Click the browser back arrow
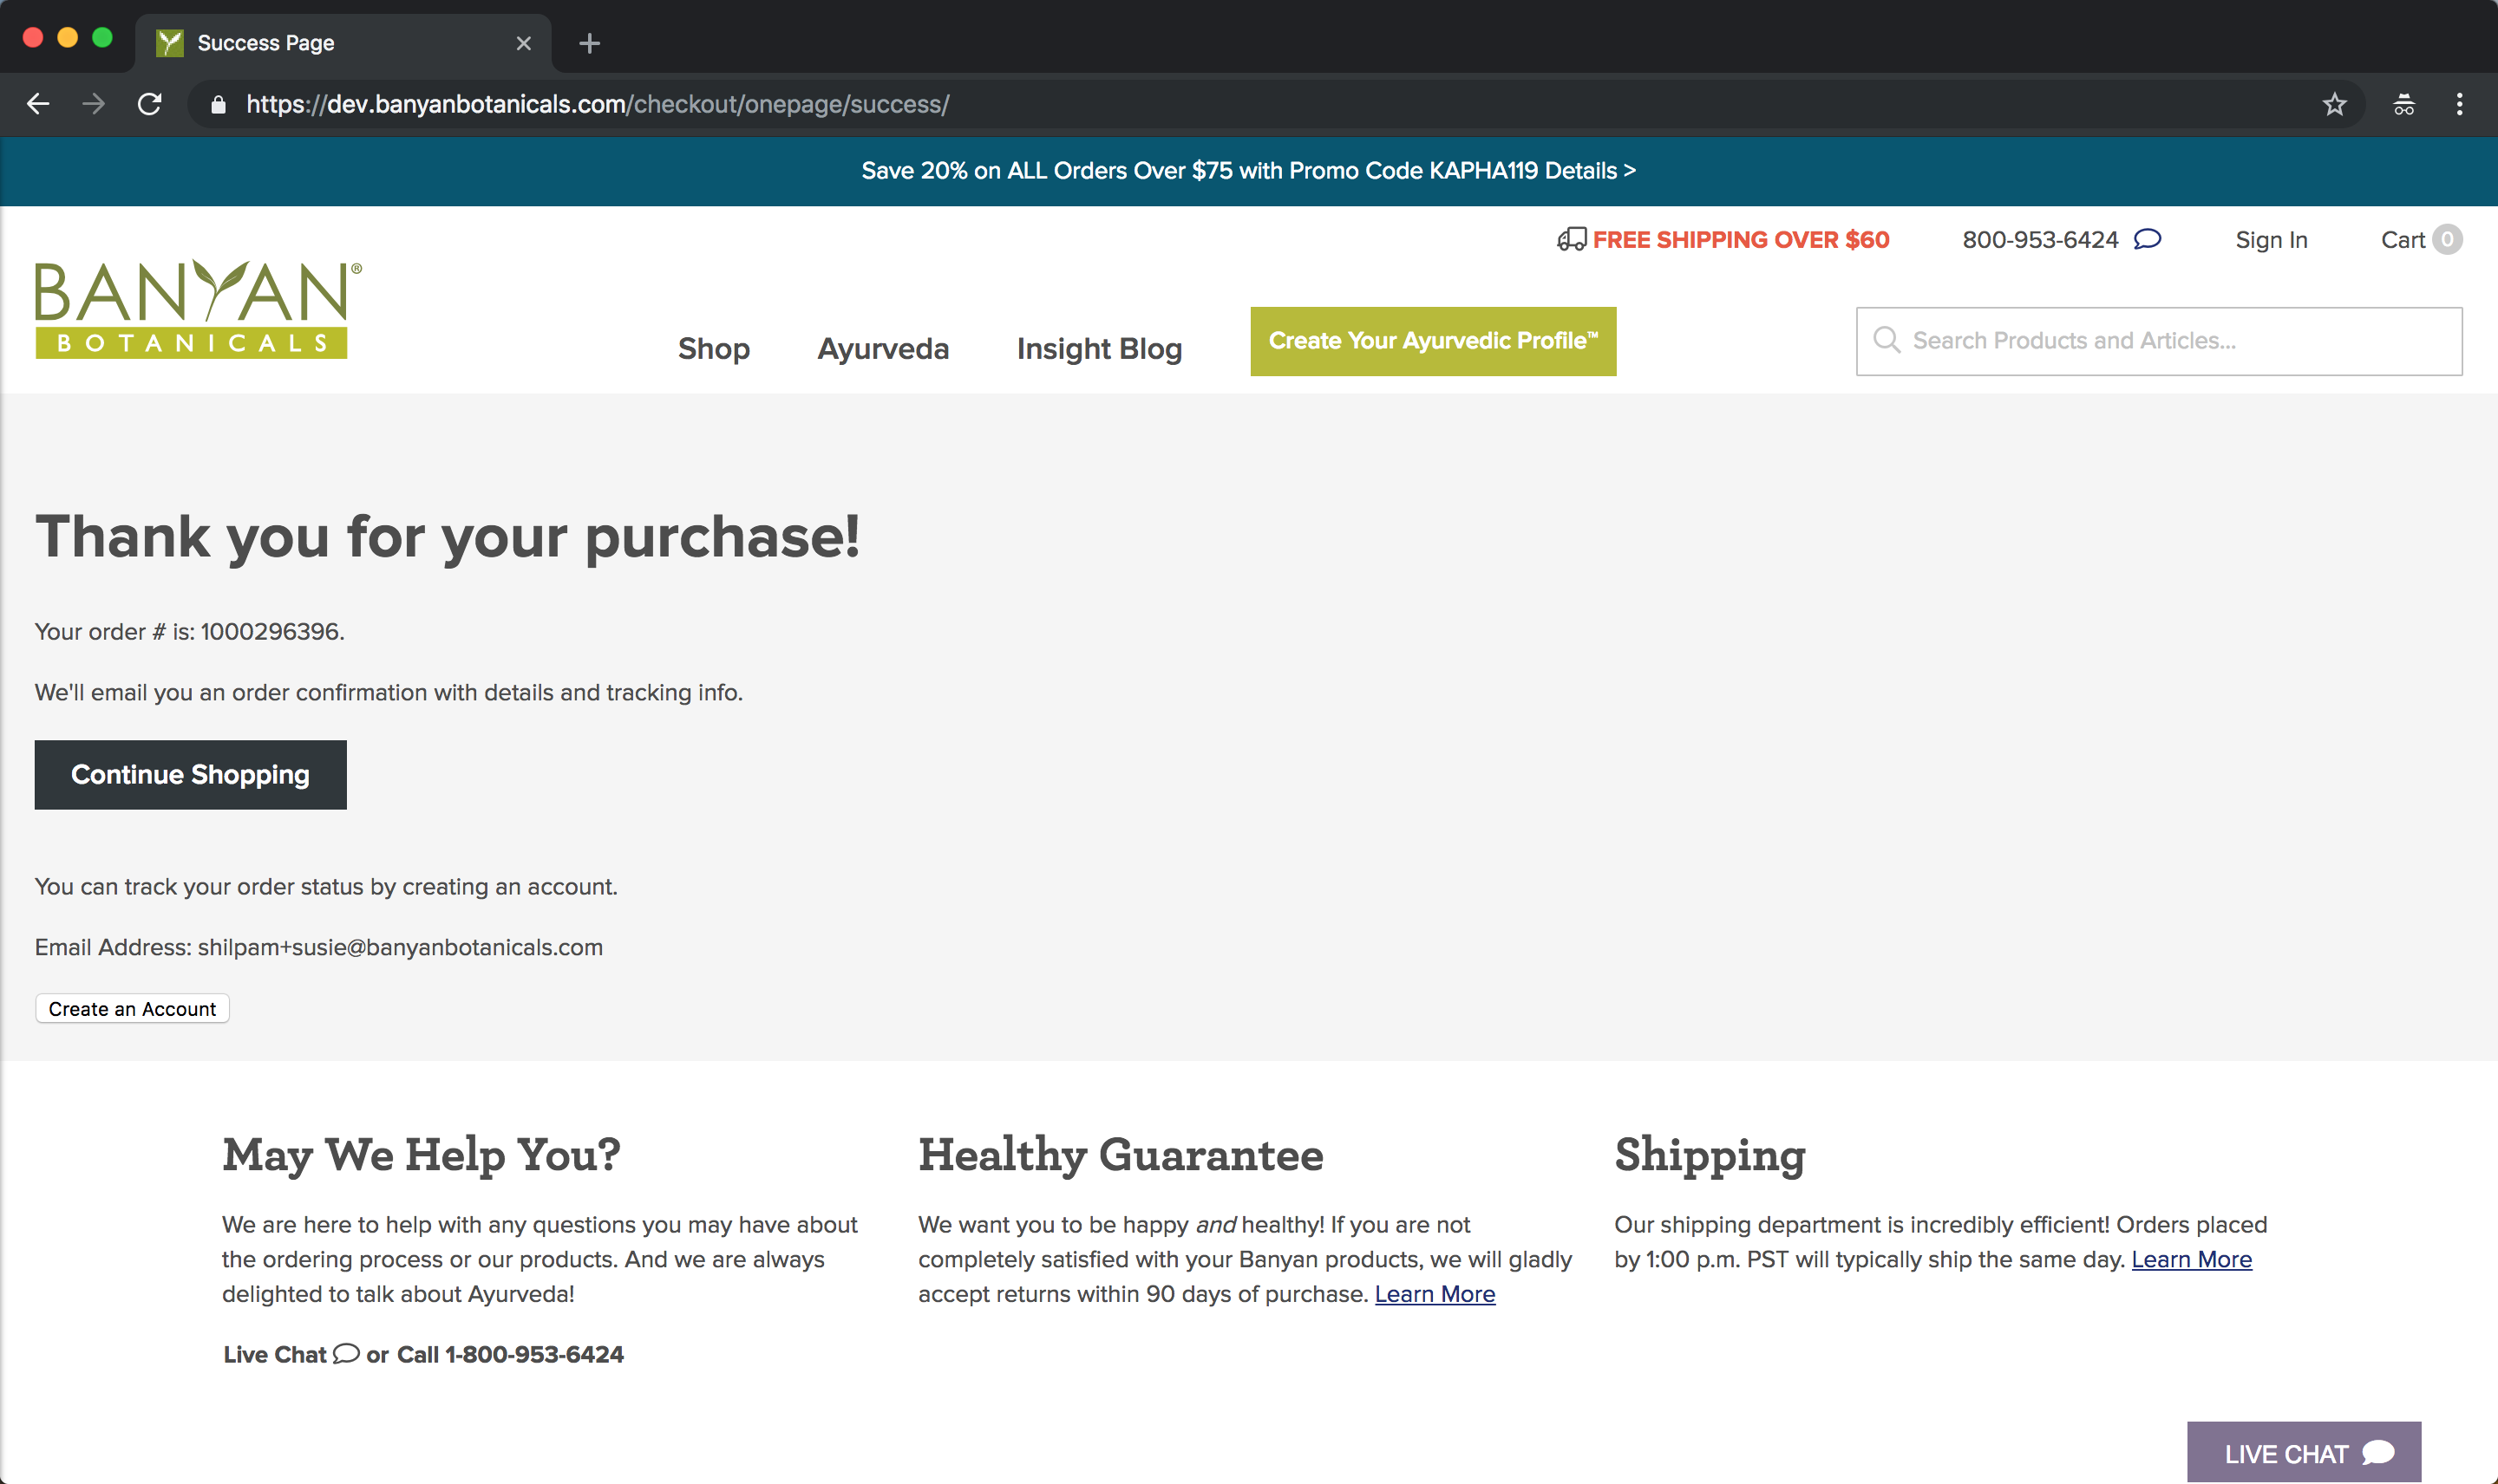The height and width of the screenshot is (1484, 2498). coord(38,104)
